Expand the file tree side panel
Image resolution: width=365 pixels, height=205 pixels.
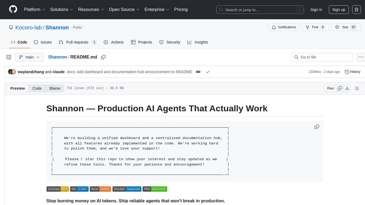[x=9, y=57]
